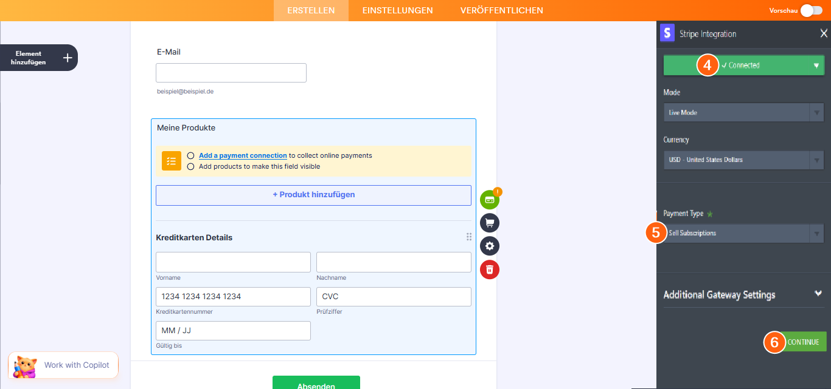The height and width of the screenshot is (389, 831).
Task: Click the plus icon on Element hinzufügen
Action: [x=68, y=58]
